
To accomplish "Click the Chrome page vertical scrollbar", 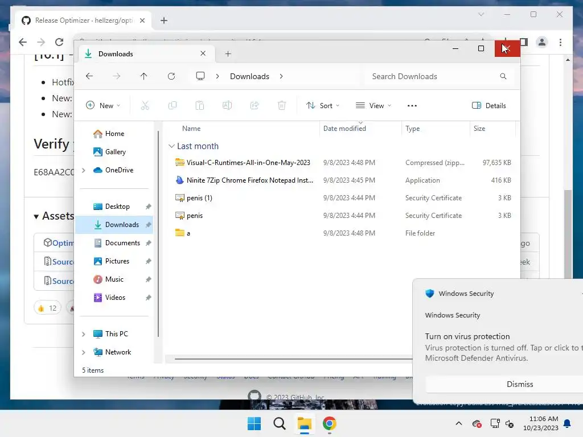I will click(x=568, y=233).
